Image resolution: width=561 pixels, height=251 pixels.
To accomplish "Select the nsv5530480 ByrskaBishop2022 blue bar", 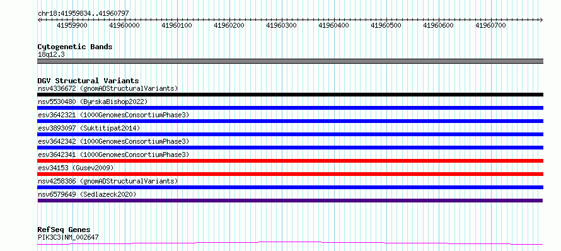I will pyautogui.click(x=290, y=108).
